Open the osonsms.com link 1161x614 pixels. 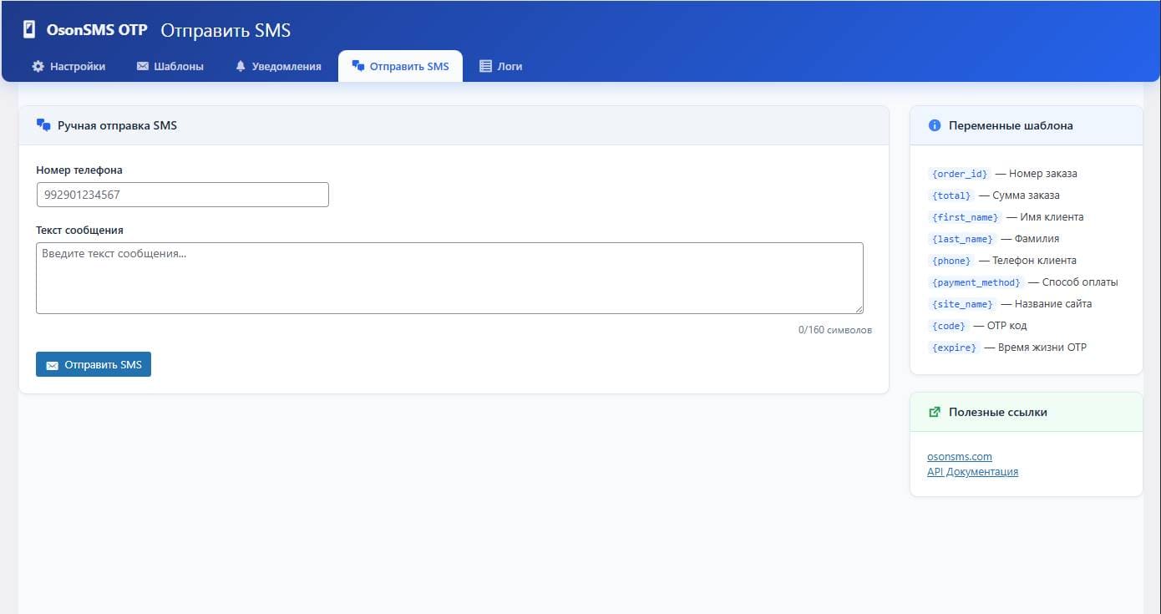[960, 457]
